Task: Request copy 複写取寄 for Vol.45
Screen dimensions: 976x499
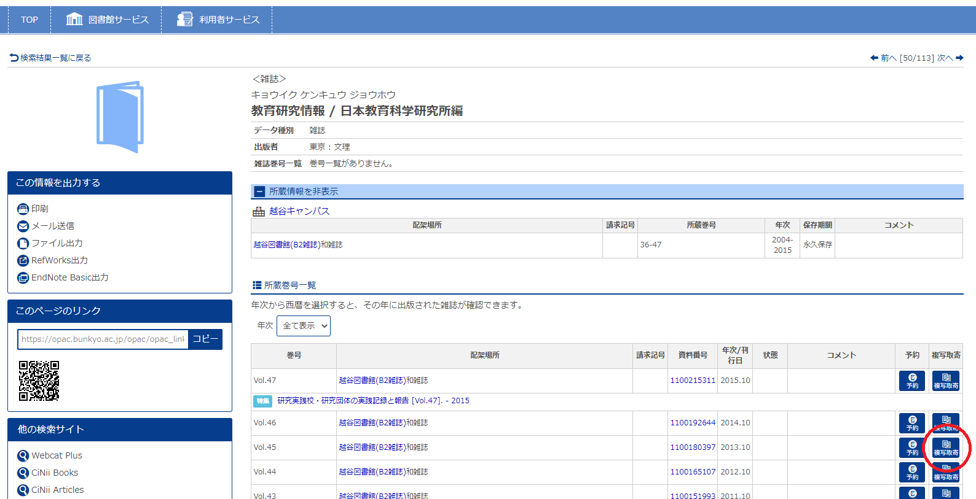Action: [946, 448]
